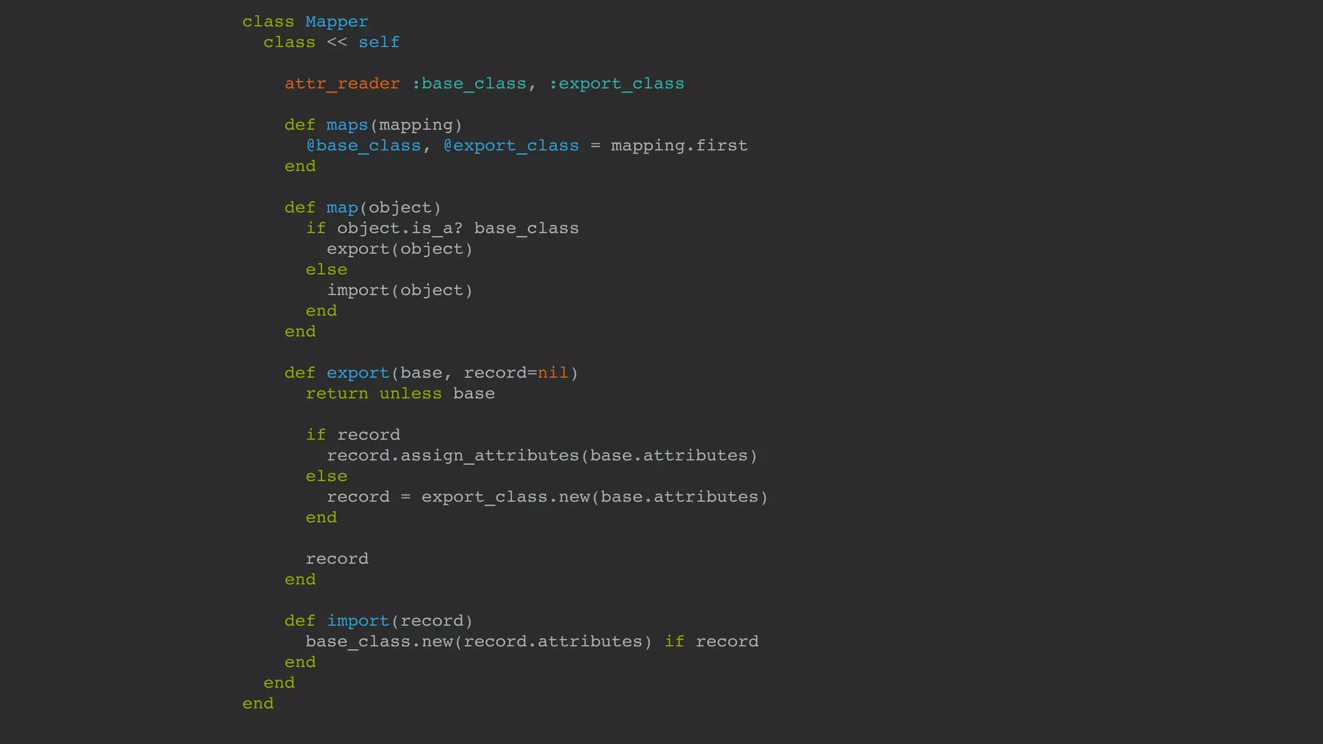Click the 'record = export_class.new(base.attributes)' line
This screenshot has height=744, width=1323.
coord(547,497)
